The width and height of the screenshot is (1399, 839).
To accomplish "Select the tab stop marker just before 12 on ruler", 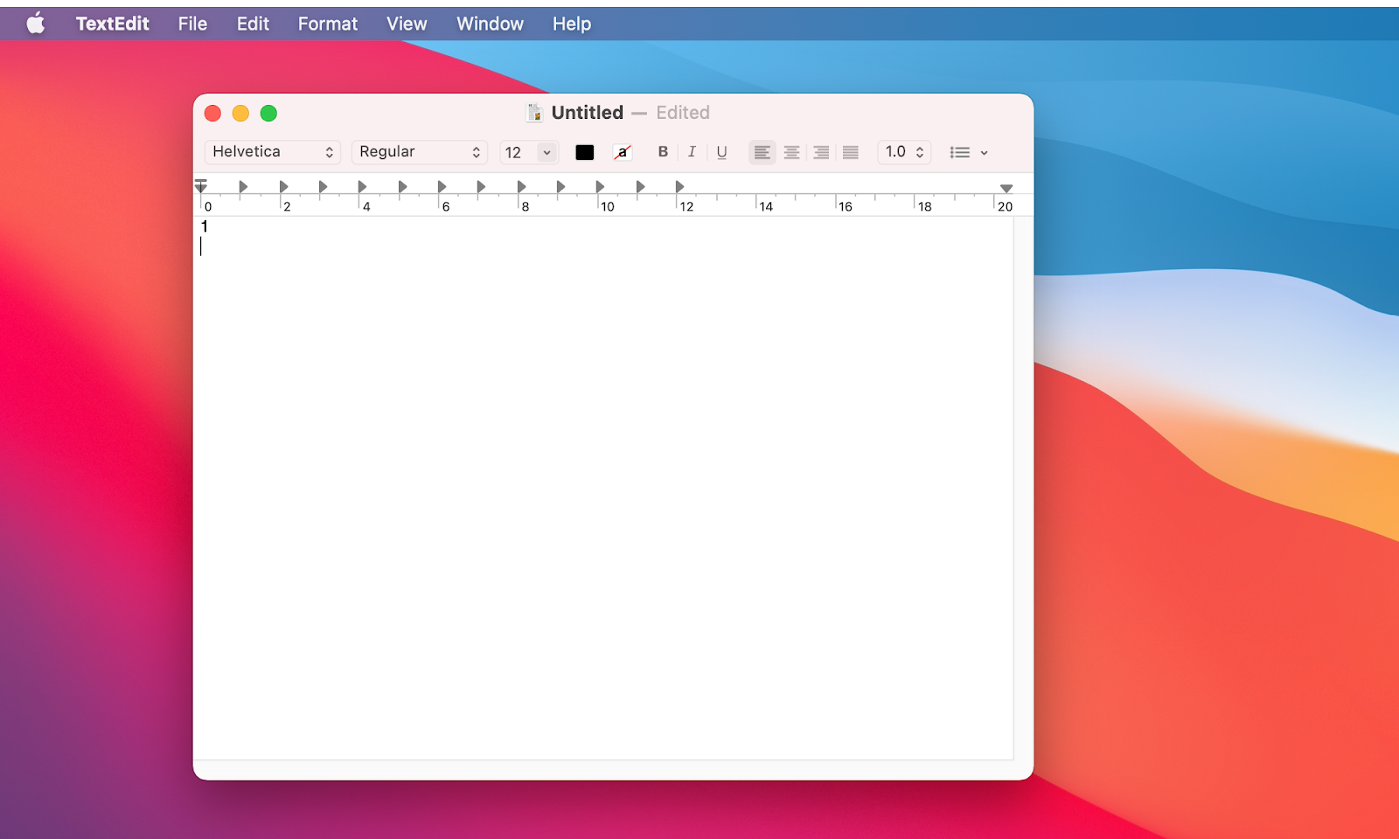I will 640,186.
